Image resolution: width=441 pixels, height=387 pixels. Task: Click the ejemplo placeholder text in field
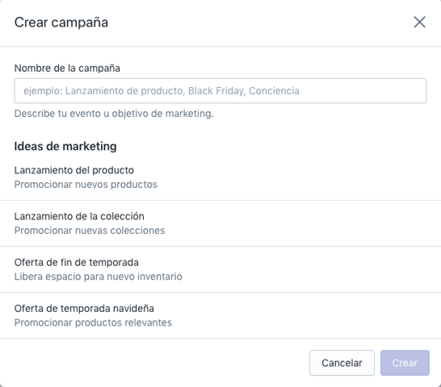tap(162, 91)
